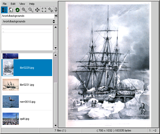This screenshot has width=160, height=134.
Task: Toggle floating tools with the pin icon
Action: click(56, 10)
